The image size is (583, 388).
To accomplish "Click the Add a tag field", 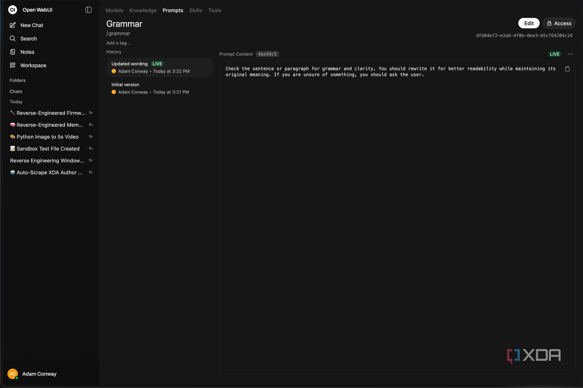I will 118,43.
